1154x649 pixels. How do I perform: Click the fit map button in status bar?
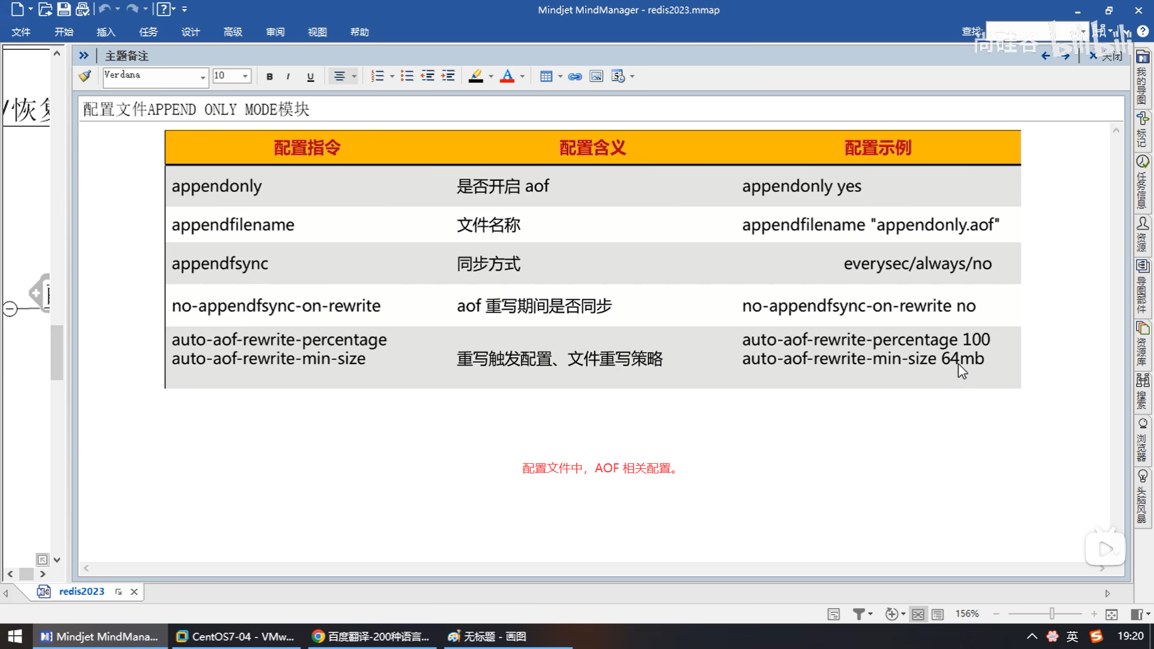(x=1111, y=614)
